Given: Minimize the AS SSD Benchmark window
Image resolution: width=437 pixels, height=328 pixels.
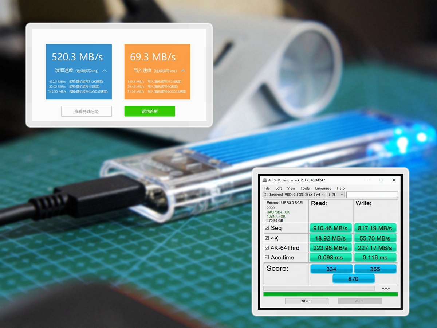Looking at the screenshot, I should coord(368,180).
